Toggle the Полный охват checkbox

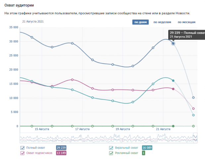click(23, 148)
